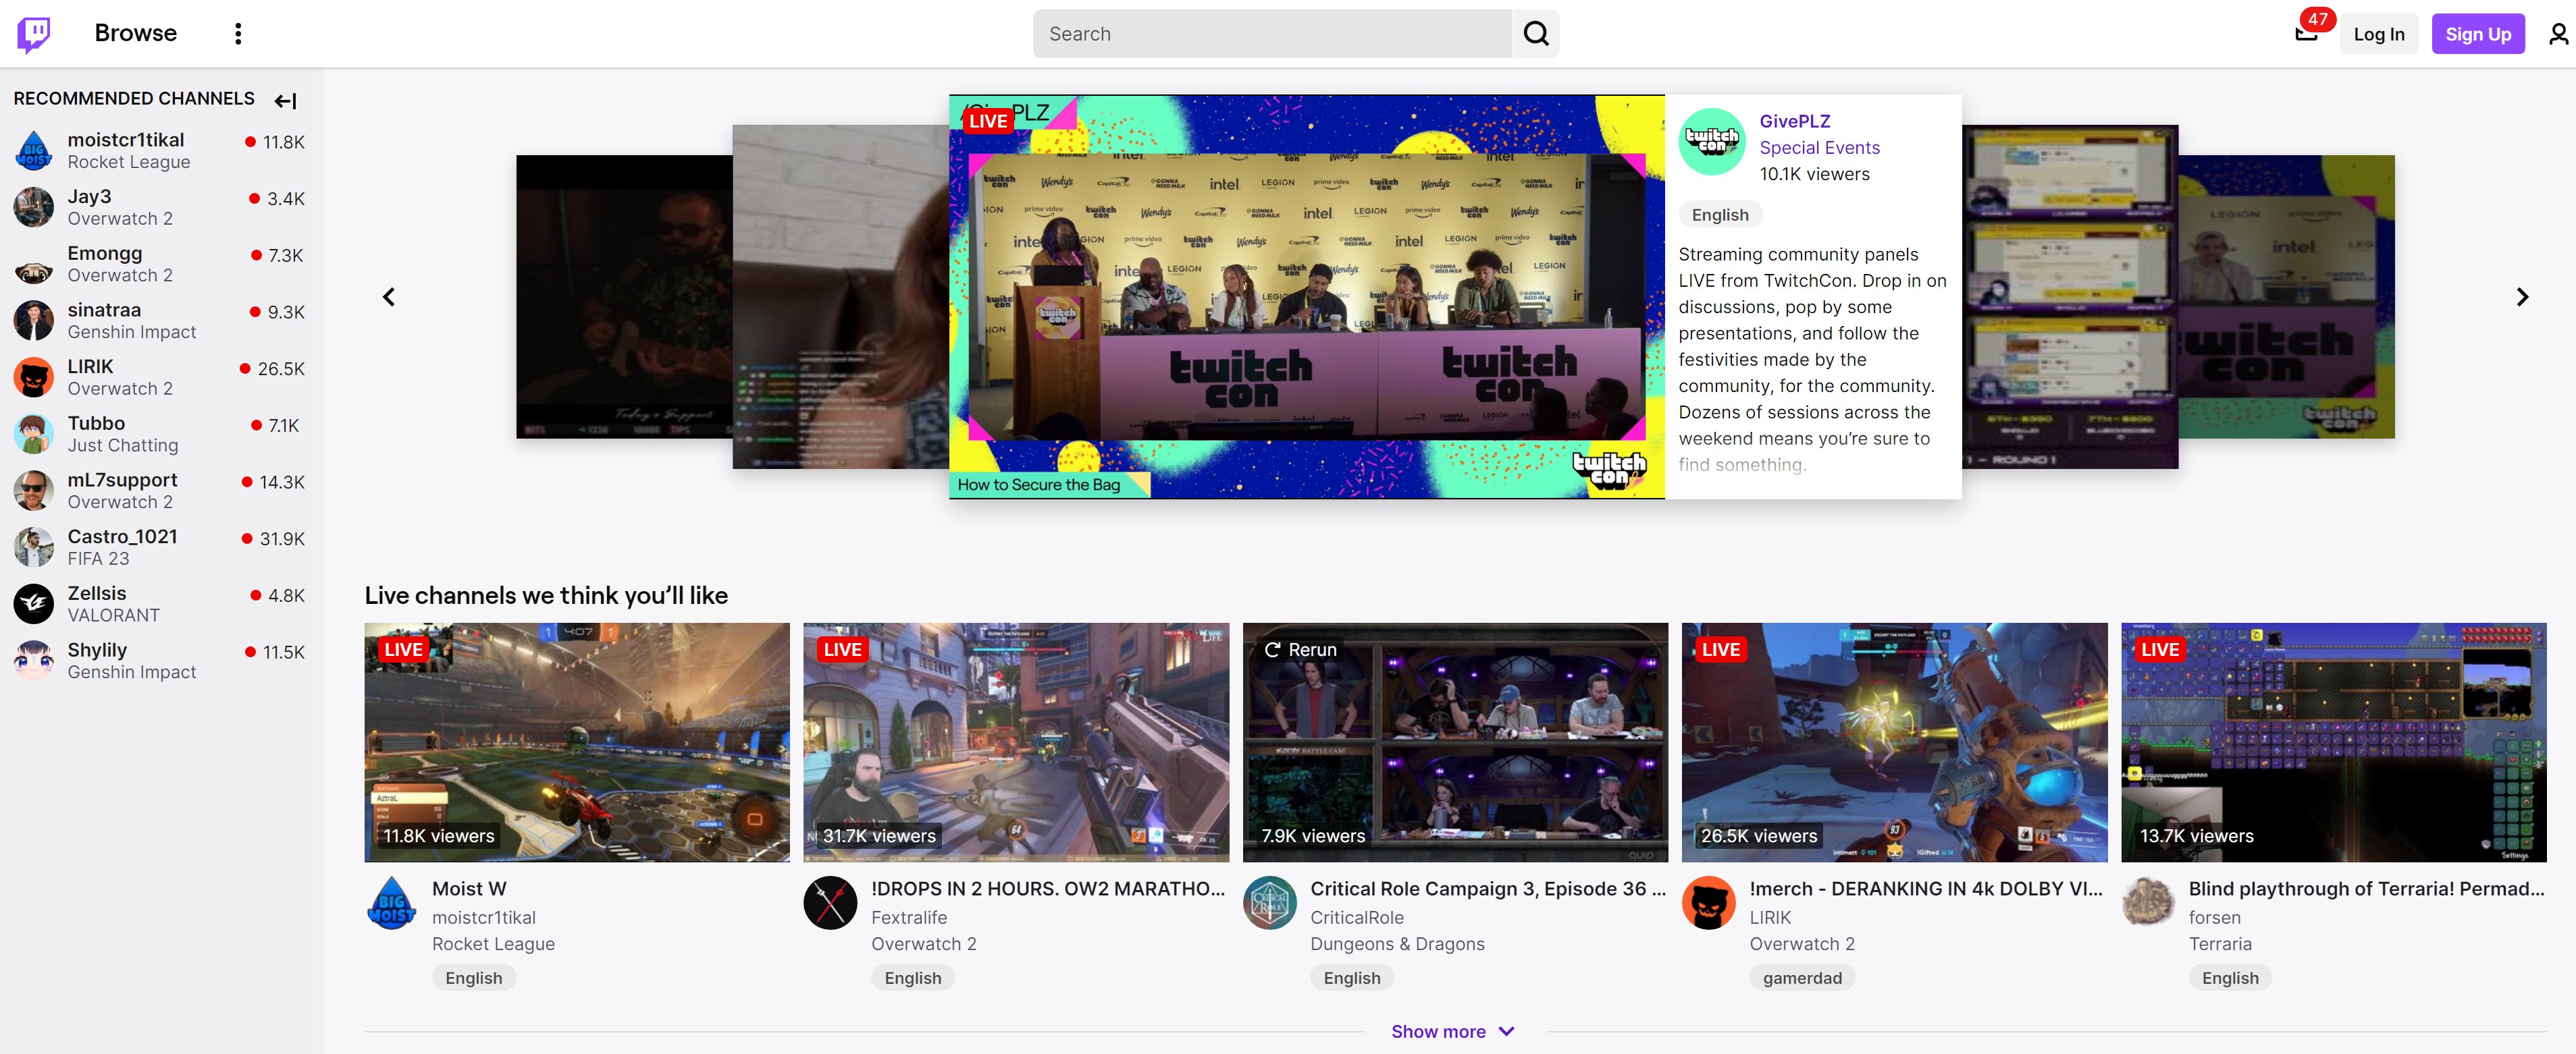This screenshot has width=2576, height=1054.
Task: Click CriticalRole avatar below rerun card
Action: [x=1270, y=903]
